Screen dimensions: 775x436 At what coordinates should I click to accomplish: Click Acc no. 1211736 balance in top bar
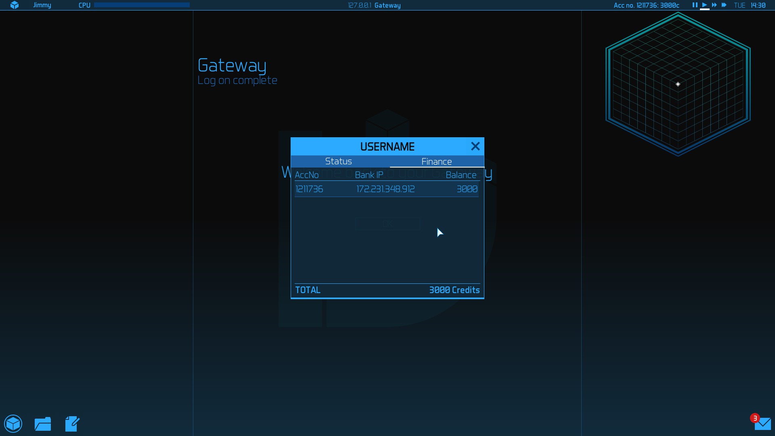tap(646, 5)
